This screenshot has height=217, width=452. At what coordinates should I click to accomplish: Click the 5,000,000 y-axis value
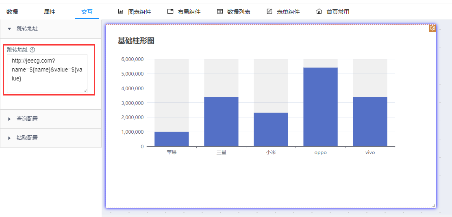[133, 74]
